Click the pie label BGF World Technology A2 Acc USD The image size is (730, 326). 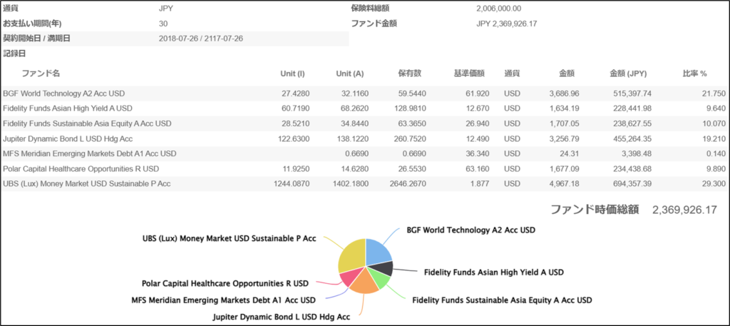point(471,230)
